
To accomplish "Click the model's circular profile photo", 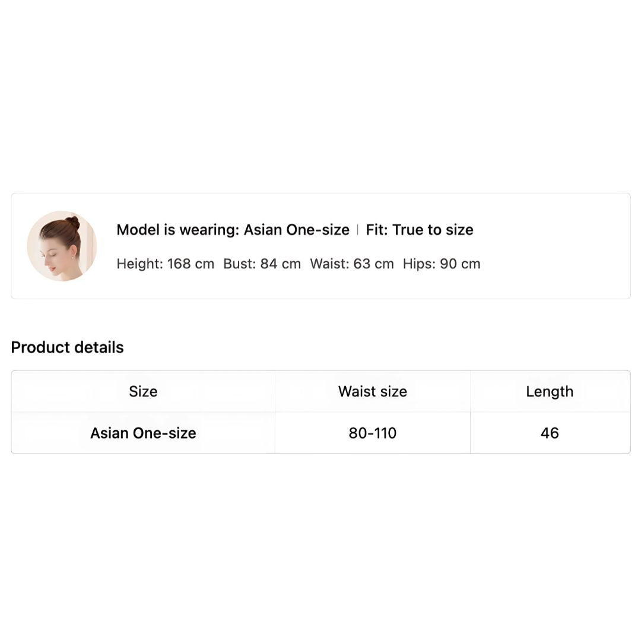I will tap(62, 246).
